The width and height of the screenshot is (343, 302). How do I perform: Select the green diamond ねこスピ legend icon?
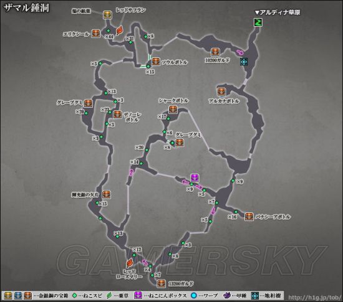75,296
